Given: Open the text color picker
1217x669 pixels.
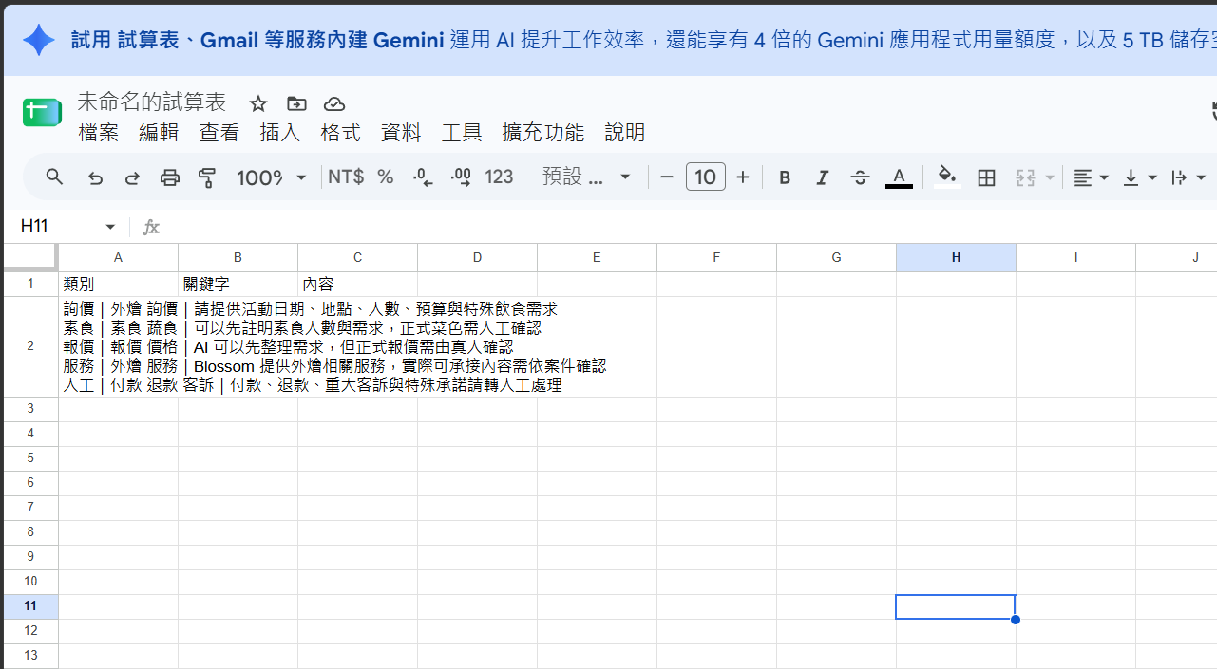Looking at the screenshot, I should [899, 177].
